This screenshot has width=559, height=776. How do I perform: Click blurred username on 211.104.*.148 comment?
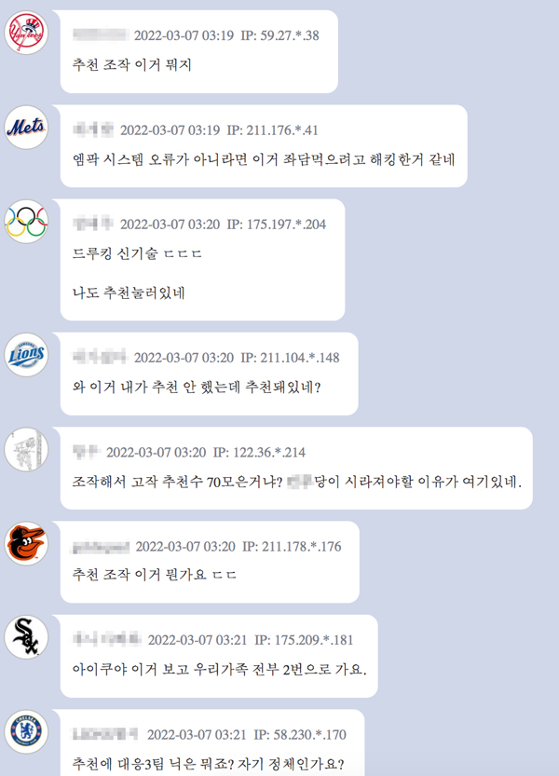point(100,358)
